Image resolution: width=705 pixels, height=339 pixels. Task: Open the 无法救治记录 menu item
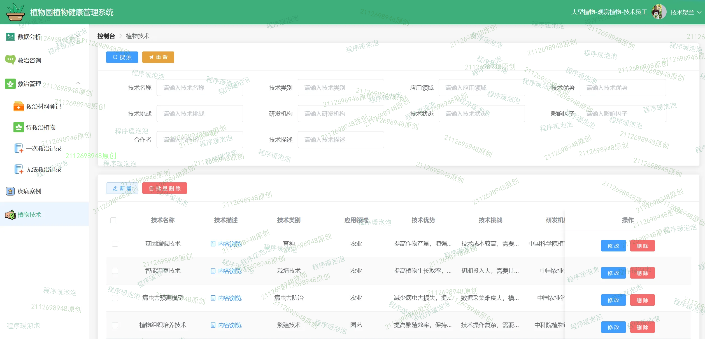[x=43, y=170]
